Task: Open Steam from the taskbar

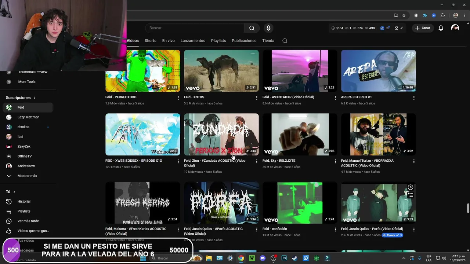Action: click(295, 258)
